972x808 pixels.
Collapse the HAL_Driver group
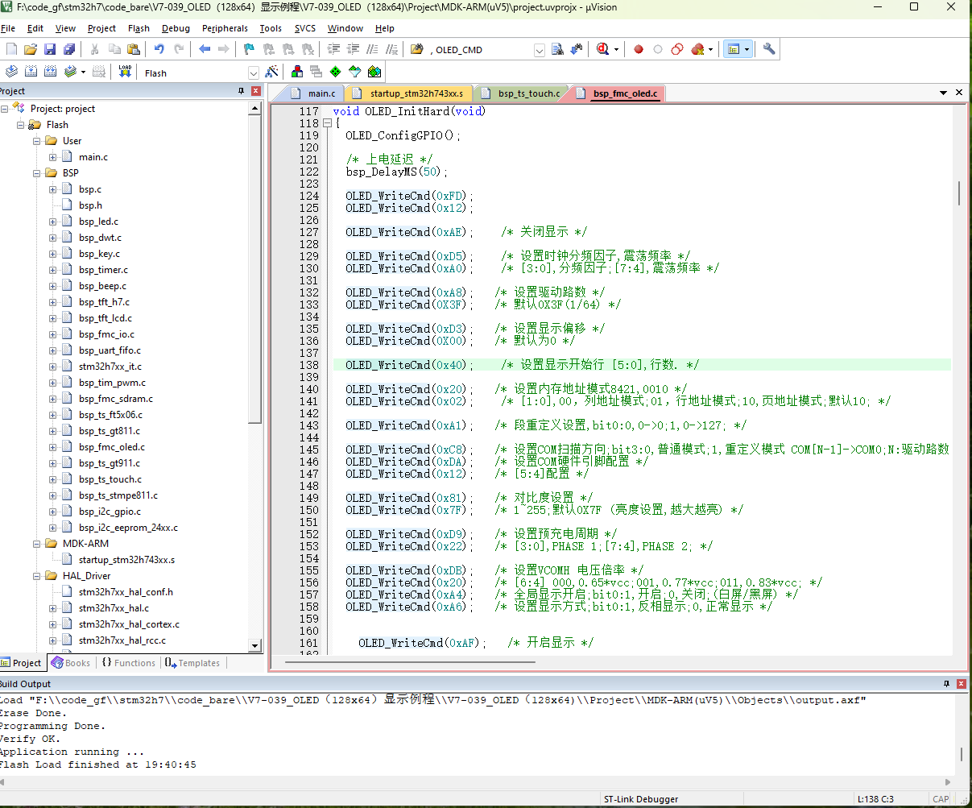pos(36,576)
